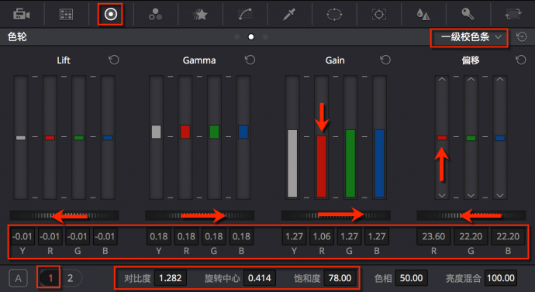Click the Lift red bar

point(50,137)
